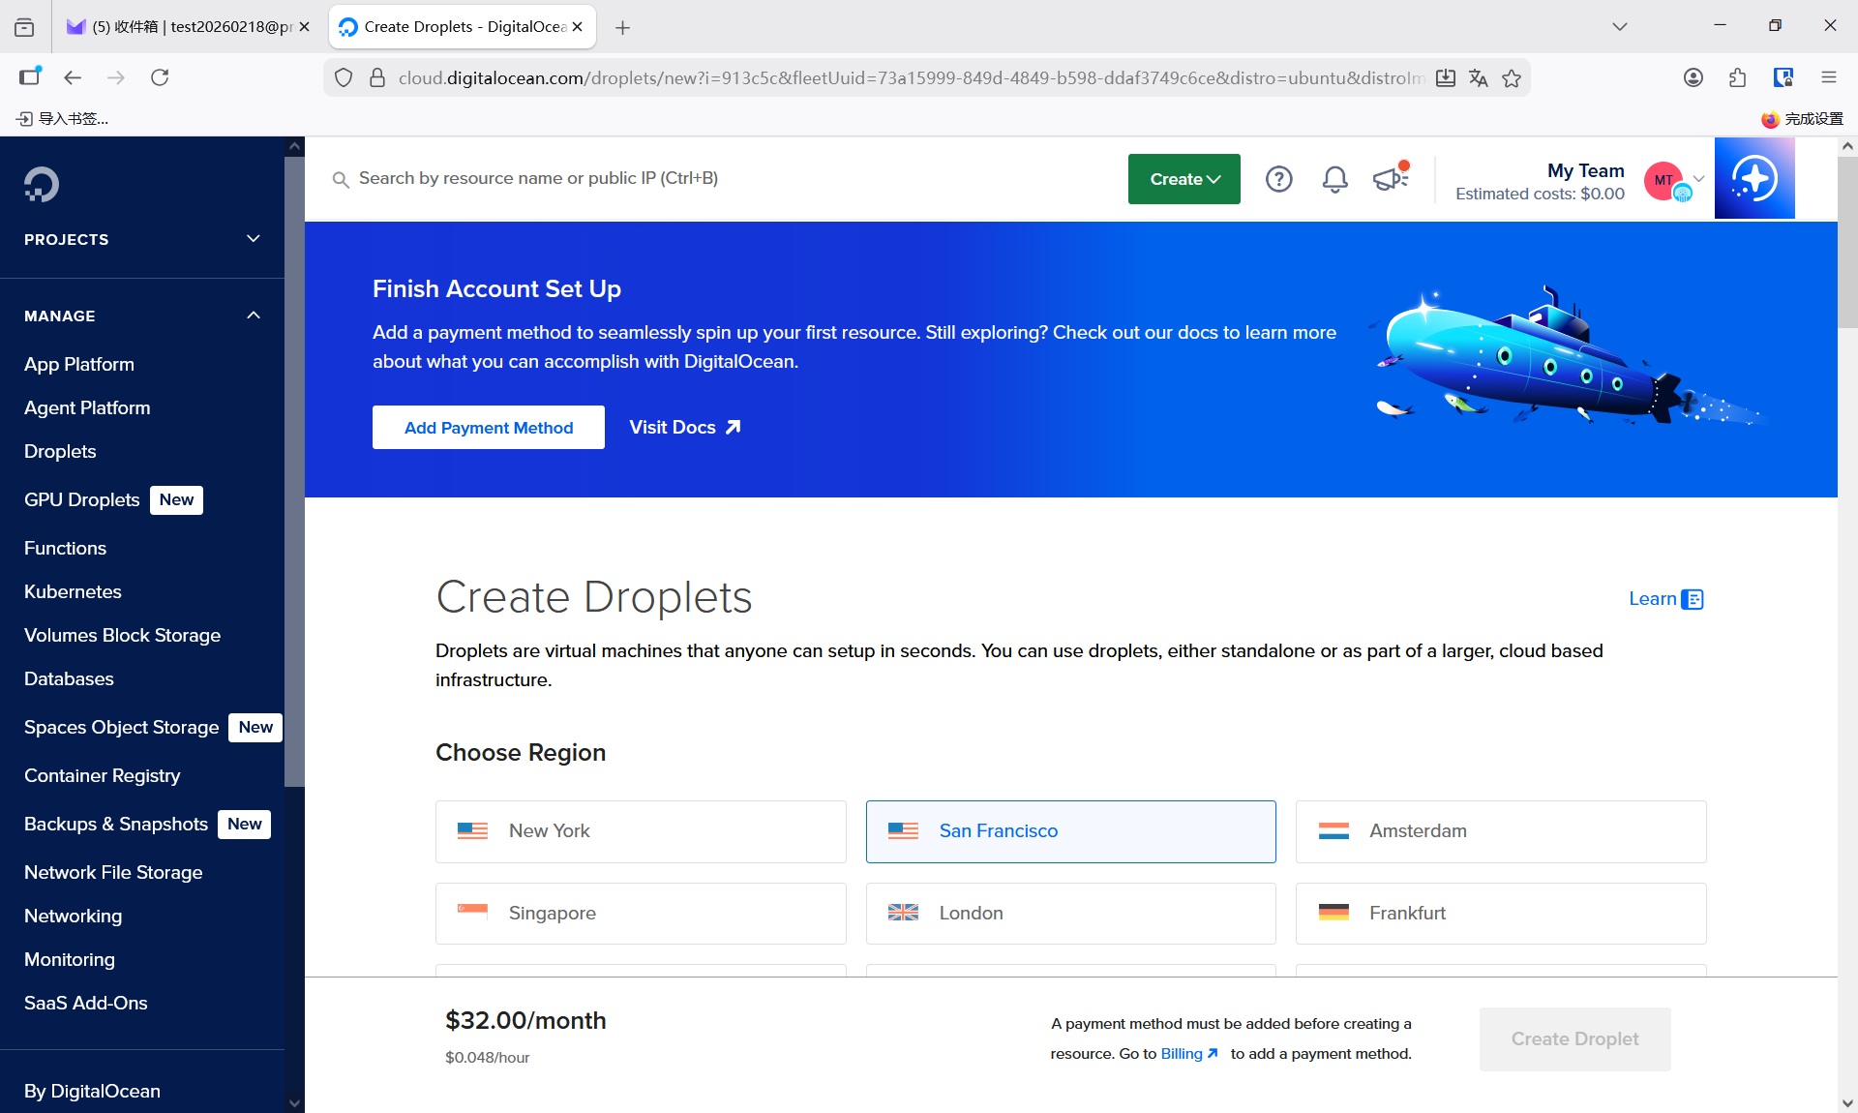Select the London region
Viewport: 1858px width, 1113px height.
pyautogui.click(x=1070, y=914)
